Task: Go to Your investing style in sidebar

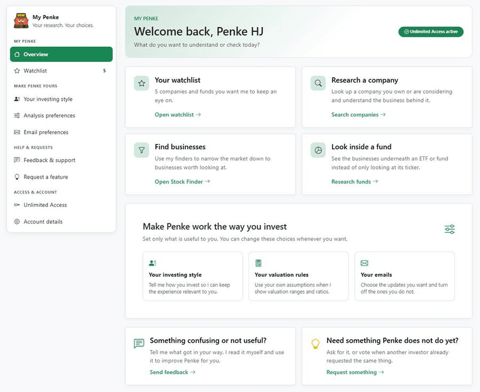Action: (x=61, y=99)
